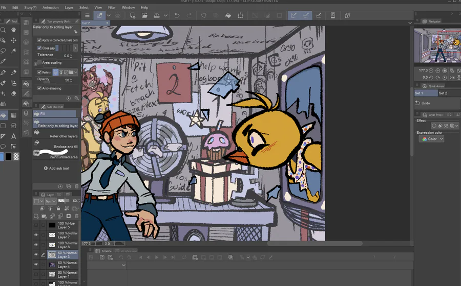Select the Zoom magnifier tool
Viewport: 461px width, 286px height.
pos(3,30)
